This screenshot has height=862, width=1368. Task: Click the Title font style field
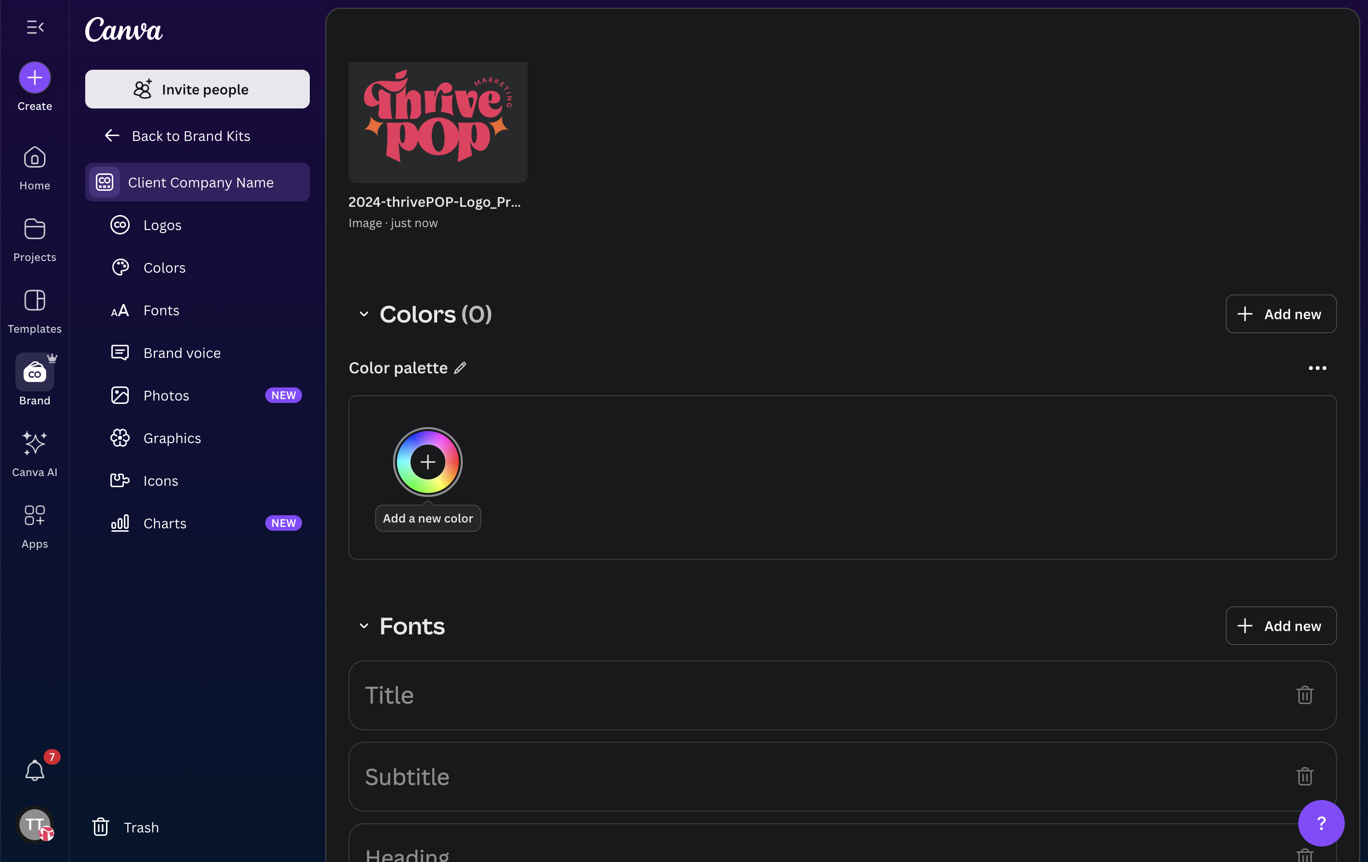click(842, 695)
